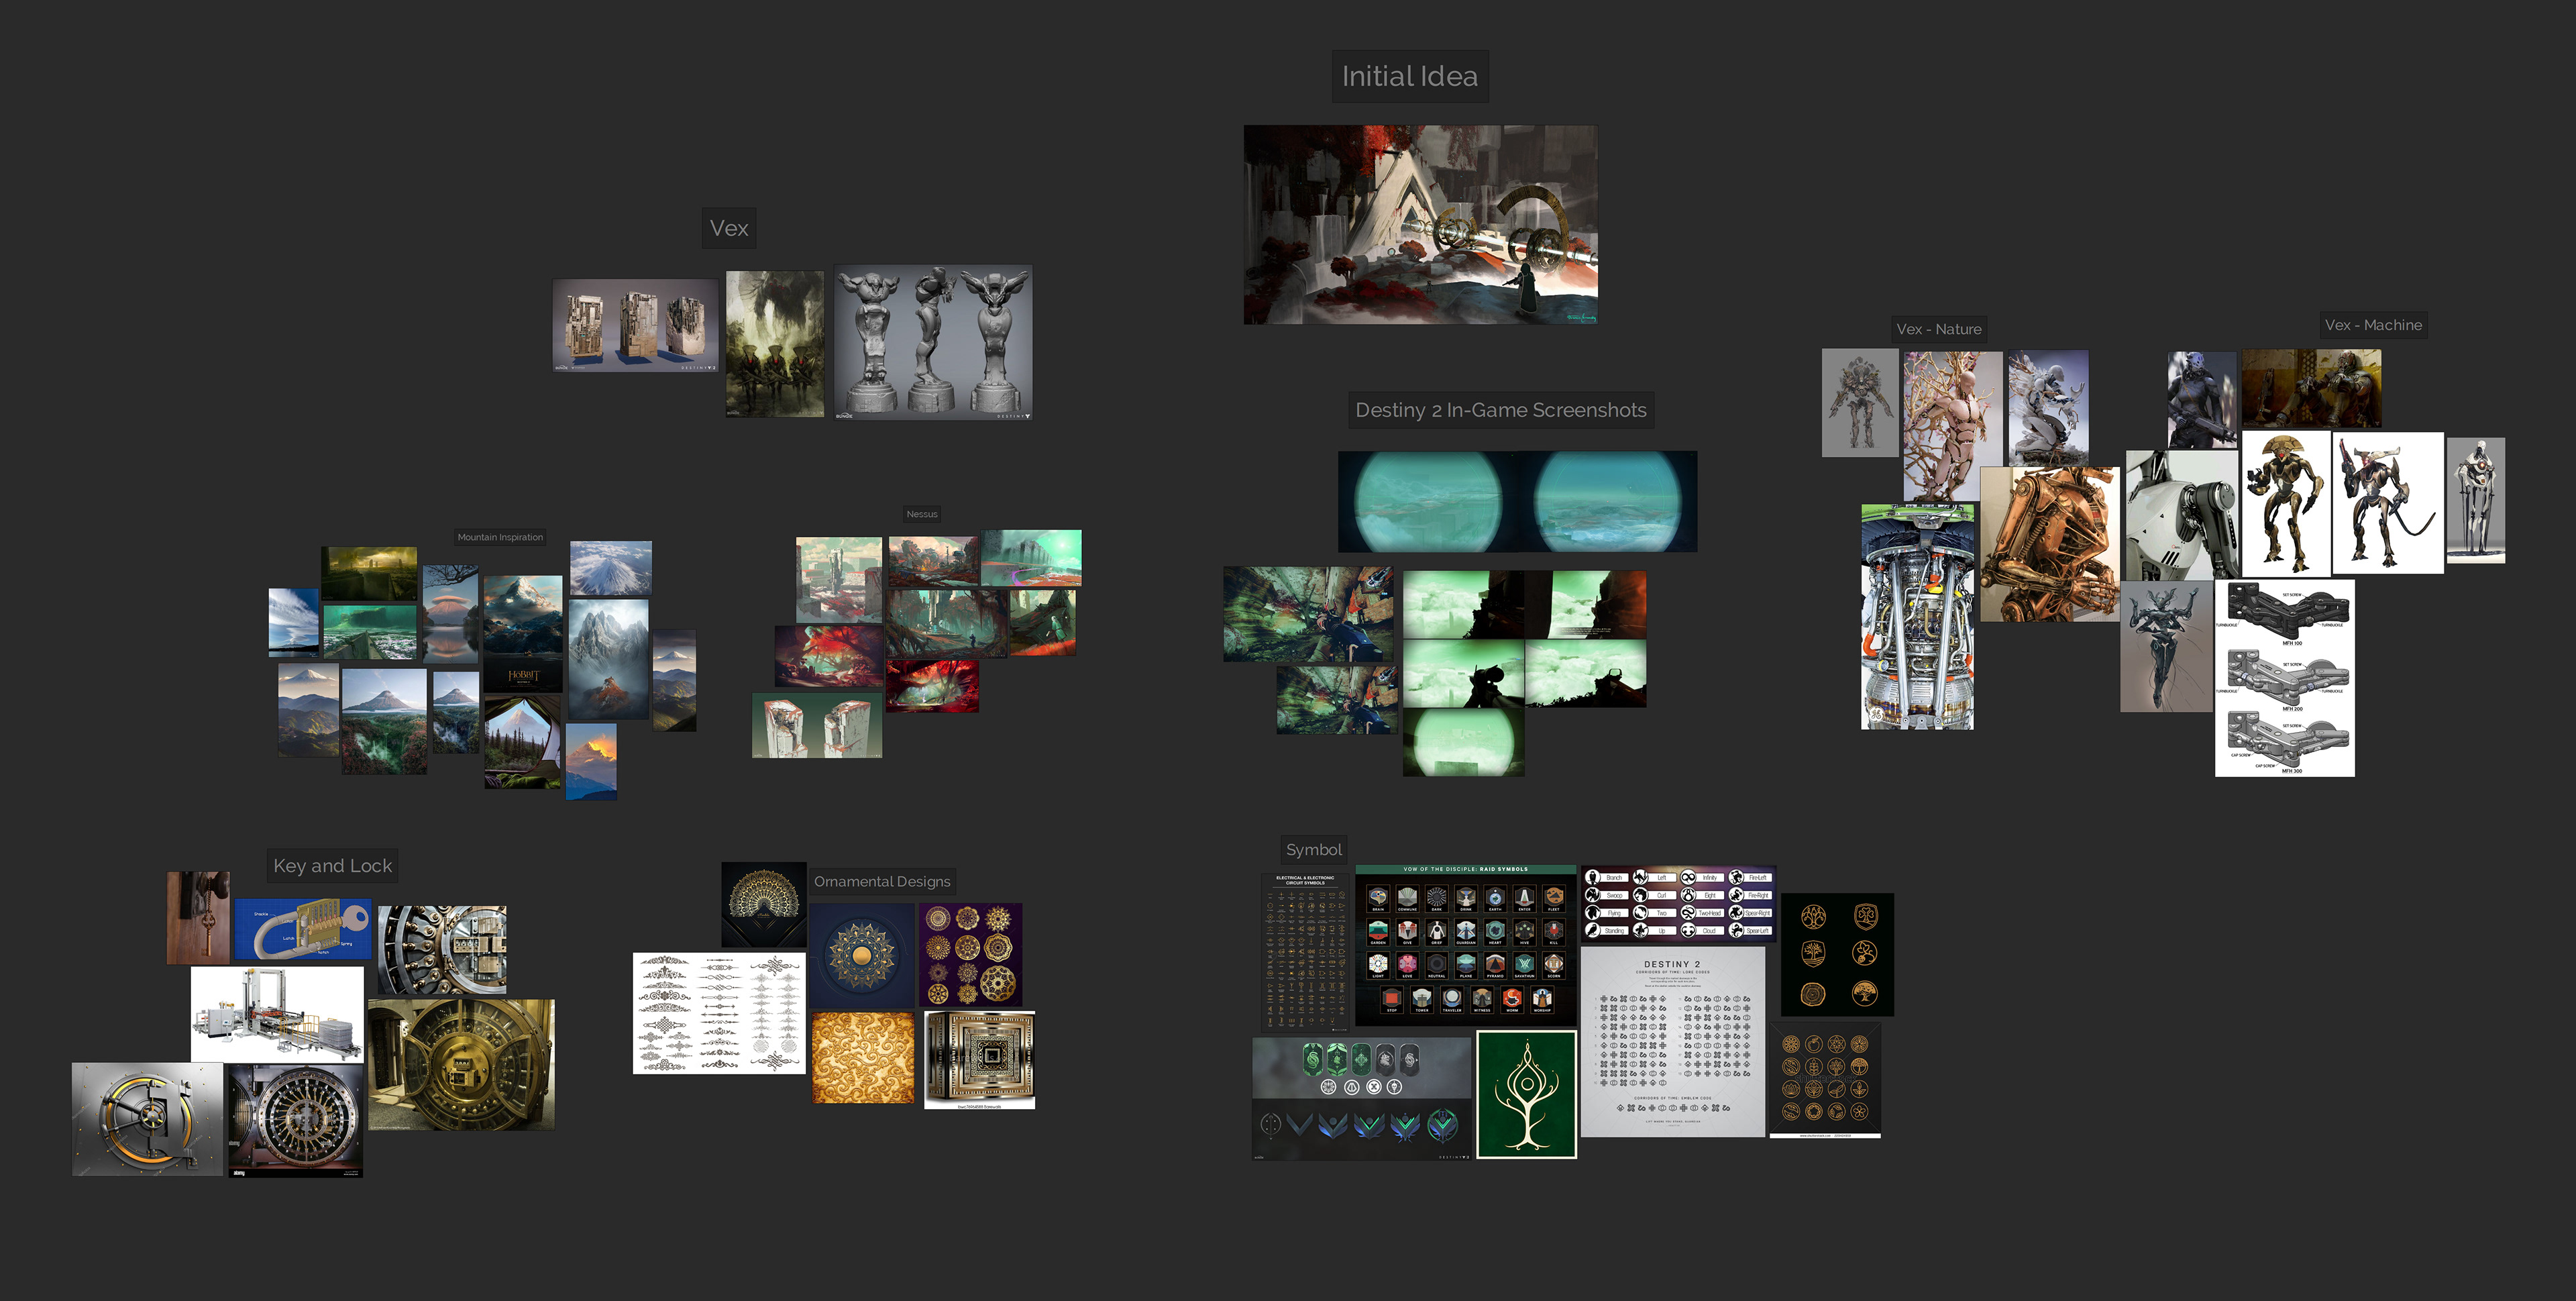Viewport: 2576px width, 1301px height.
Task: Click the Vex group label
Action: click(x=728, y=228)
